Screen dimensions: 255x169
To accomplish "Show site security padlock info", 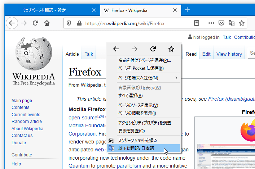I will pyautogui.click(x=79, y=23).
